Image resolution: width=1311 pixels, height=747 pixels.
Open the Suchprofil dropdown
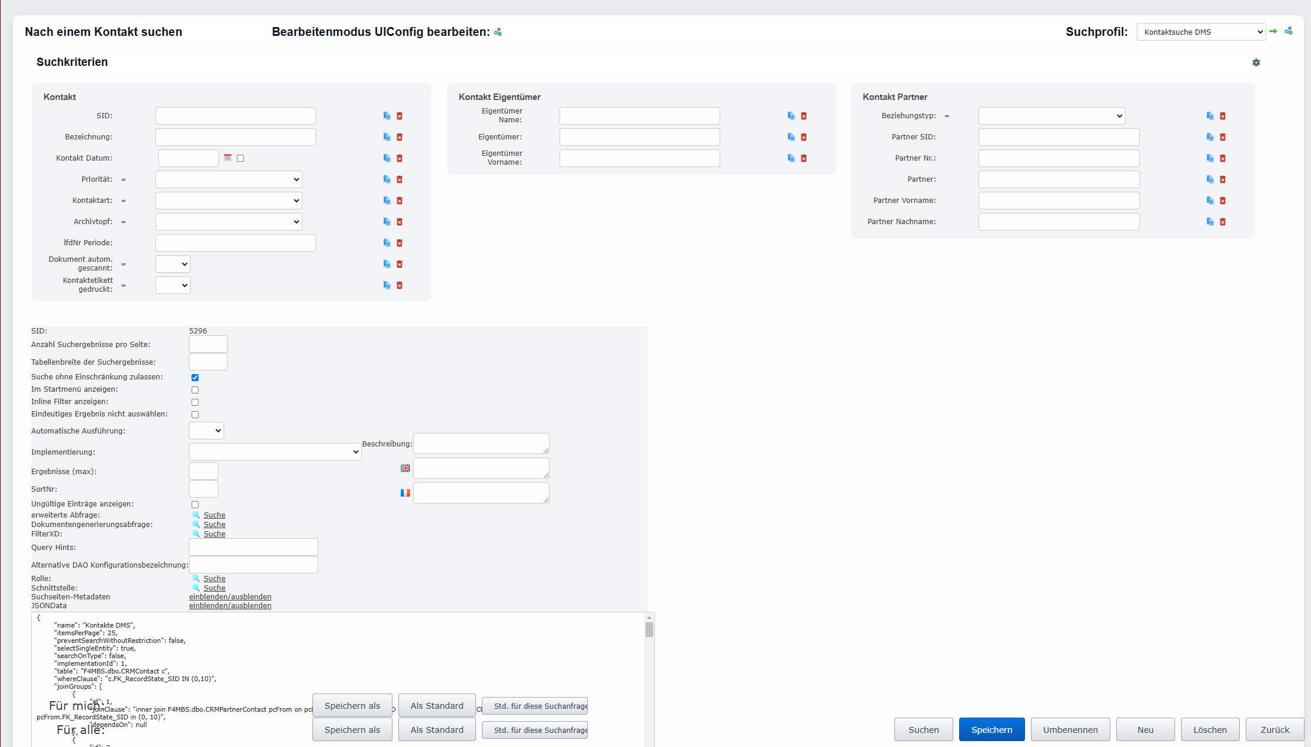[1200, 32]
